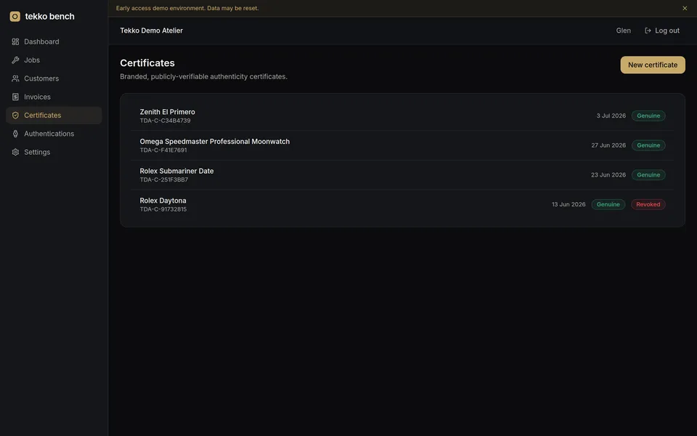Image resolution: width=697 pixels, height=436 pixels.
Task: Open the Rolex Daytona certificate
Action: pyautogui.click(x=402, y=204)
